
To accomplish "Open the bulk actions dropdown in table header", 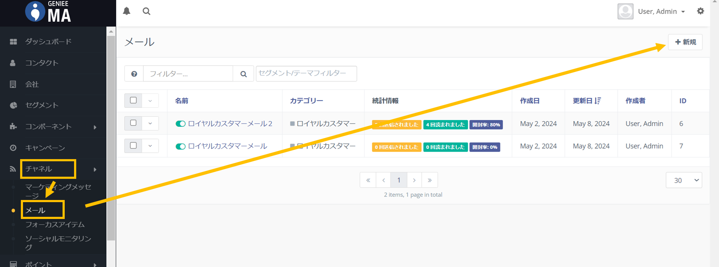I will [x=150, y=101].
